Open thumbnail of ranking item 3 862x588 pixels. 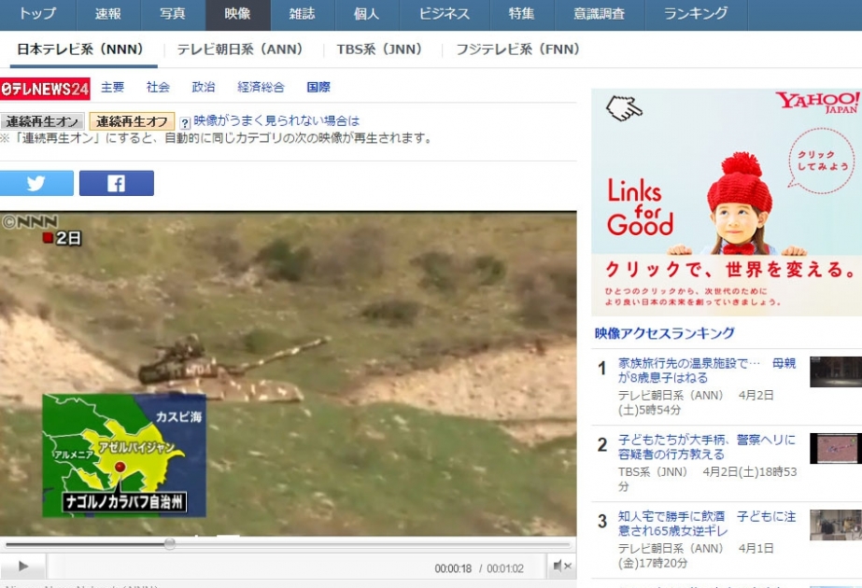[836, 525]
